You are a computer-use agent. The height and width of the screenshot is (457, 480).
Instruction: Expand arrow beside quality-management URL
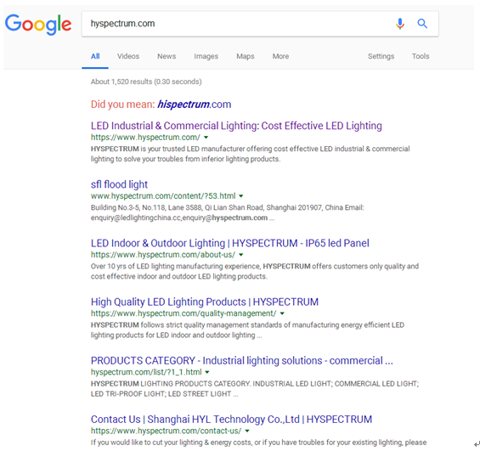click(282, 313)
